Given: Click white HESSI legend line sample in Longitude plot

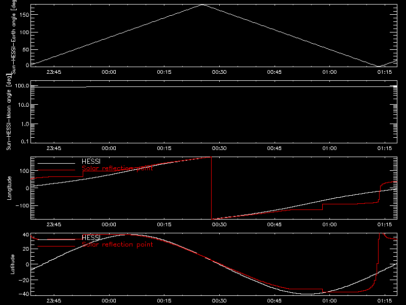Looking at the screenshot, I should click(56, 163).
